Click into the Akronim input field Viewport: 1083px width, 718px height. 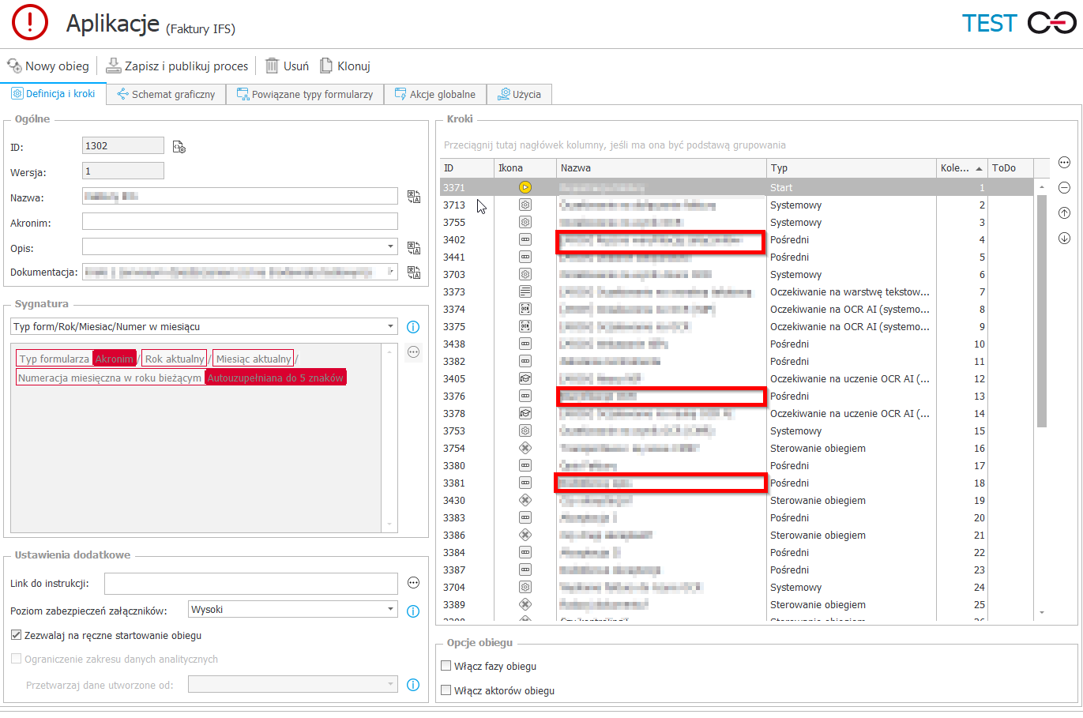239,222
